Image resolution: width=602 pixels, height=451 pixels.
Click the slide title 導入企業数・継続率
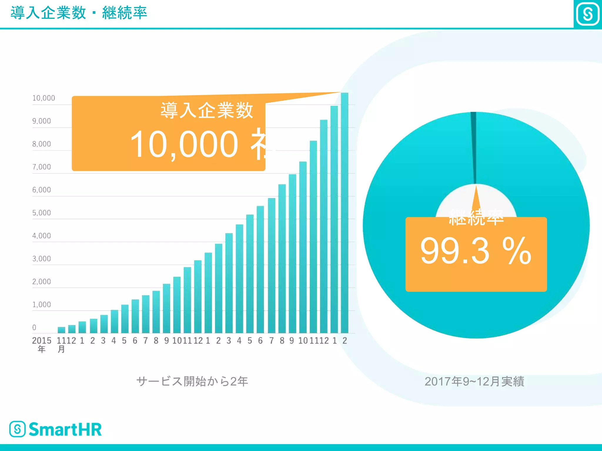[78, 13]
